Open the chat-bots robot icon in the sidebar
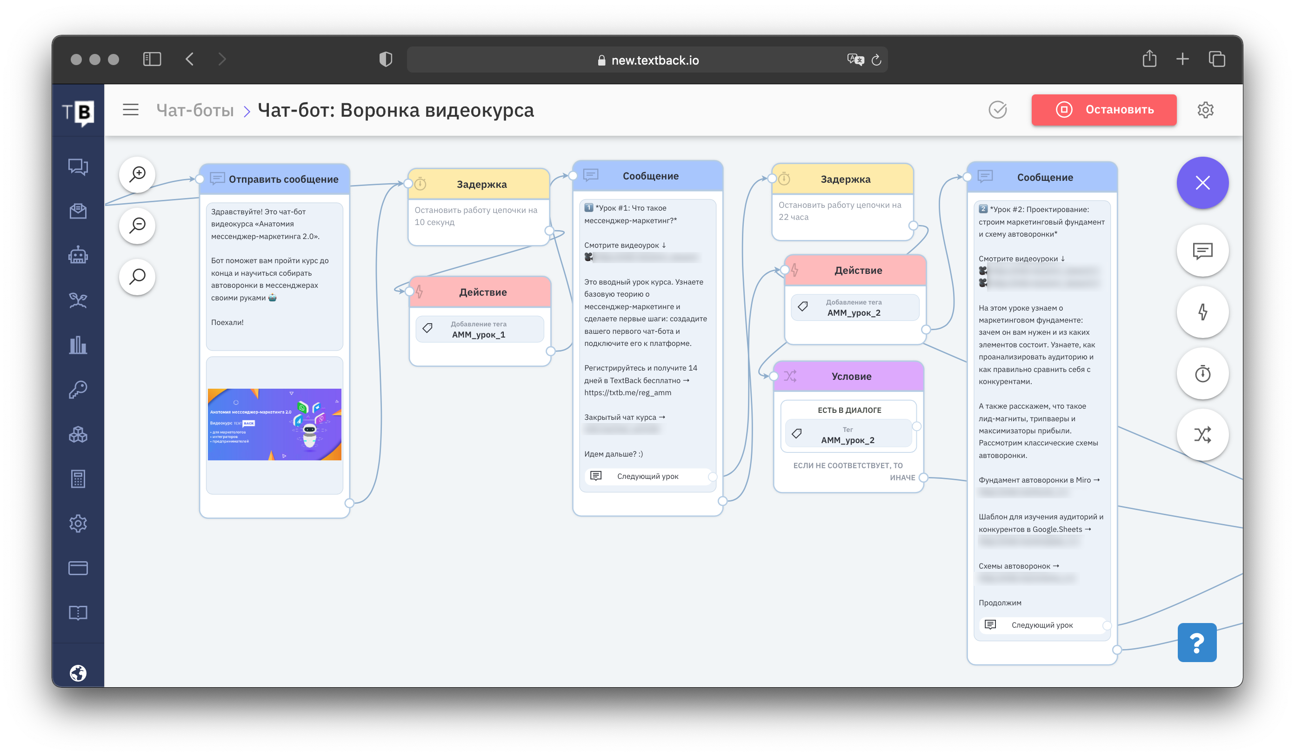The image size is (1295, 756). click(78, 255)
